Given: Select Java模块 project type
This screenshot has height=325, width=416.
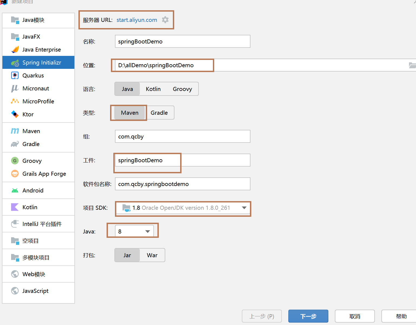Looking at the screenshot, I should (x=38, y=20).
